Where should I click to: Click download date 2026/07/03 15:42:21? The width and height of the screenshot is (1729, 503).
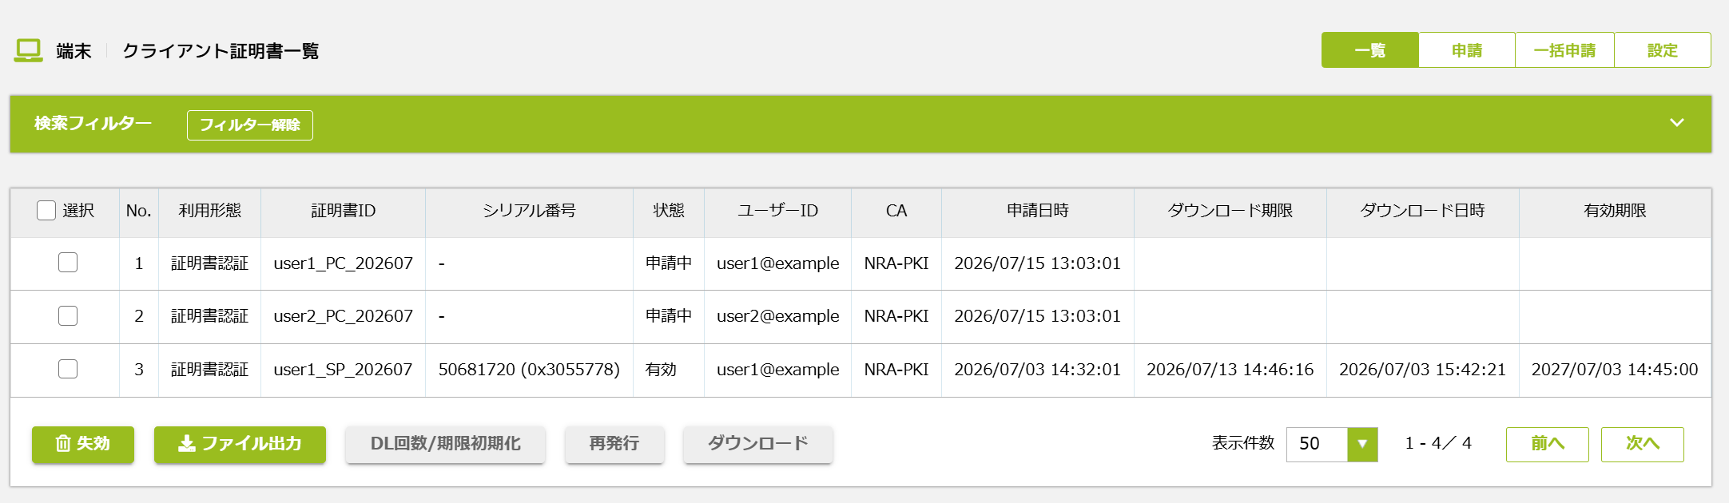[1422, 370]
